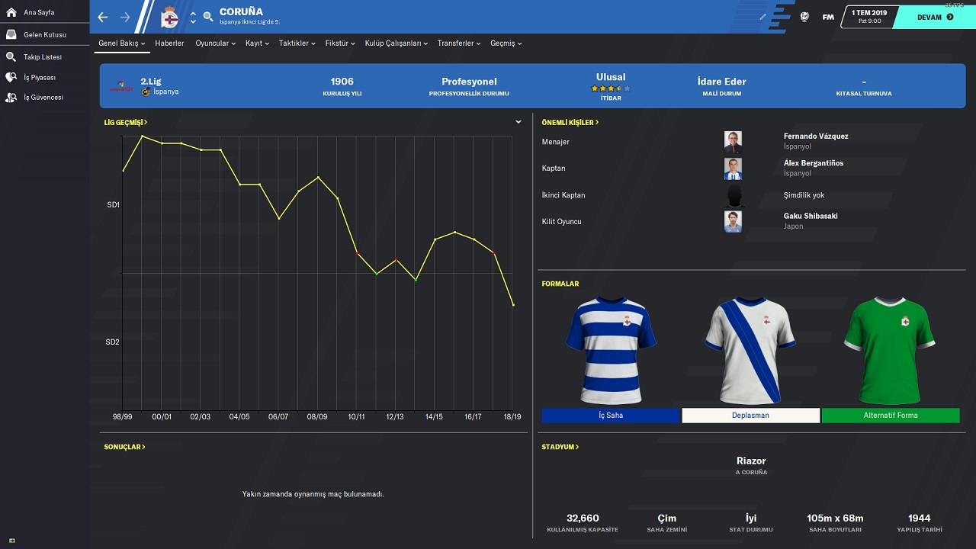This screenshot has width=976, height=549.
Task: Expand the Oyuncular dropdown menu
Action: click(216, 43)
